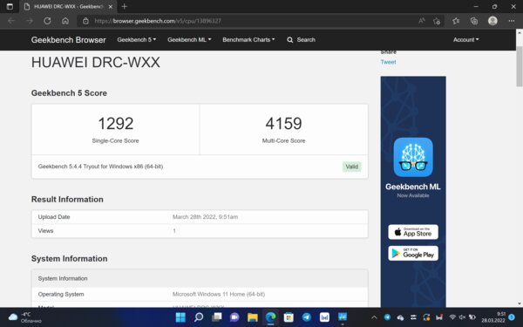Open the Windows Start menu

[x=180, y=317]
